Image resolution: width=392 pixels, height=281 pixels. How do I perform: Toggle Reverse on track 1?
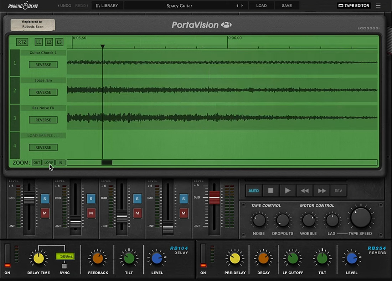tap(43, 65)
